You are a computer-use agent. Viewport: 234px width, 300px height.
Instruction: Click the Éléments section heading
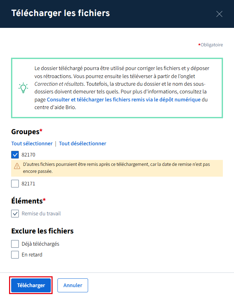click(x=27, y=201)
